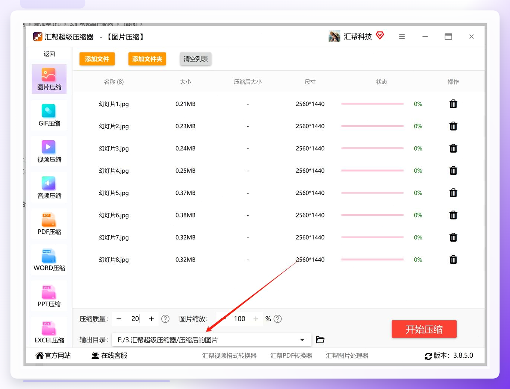Click the trash icon beside 幻灯片6.jpg
510x389 pixels.
453,215
